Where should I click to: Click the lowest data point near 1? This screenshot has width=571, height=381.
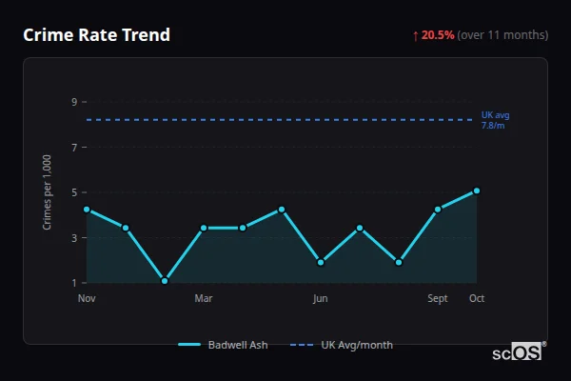pos(165,281)
